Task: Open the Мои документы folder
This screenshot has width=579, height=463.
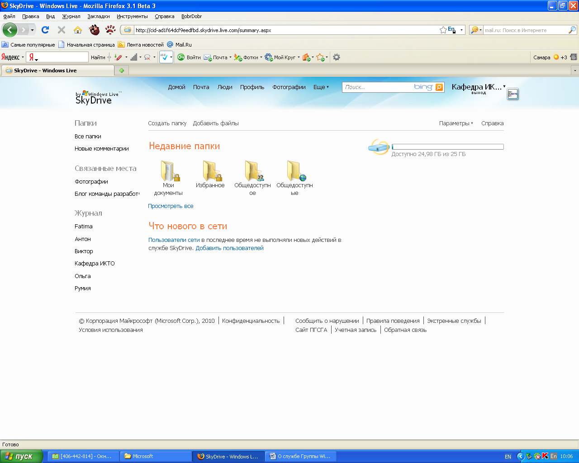Action: pos(168,178)
